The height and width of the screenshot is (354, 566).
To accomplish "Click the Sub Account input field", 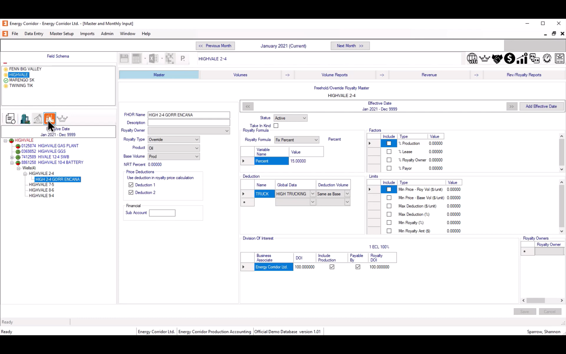I will point(162,213).
